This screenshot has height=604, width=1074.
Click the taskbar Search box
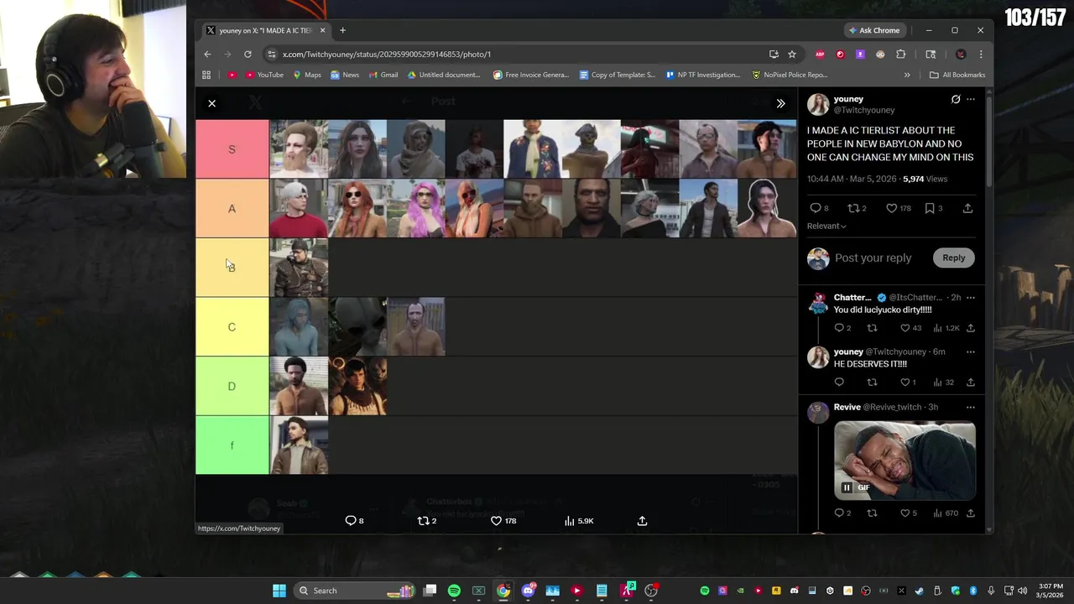[x=356, y=591]
